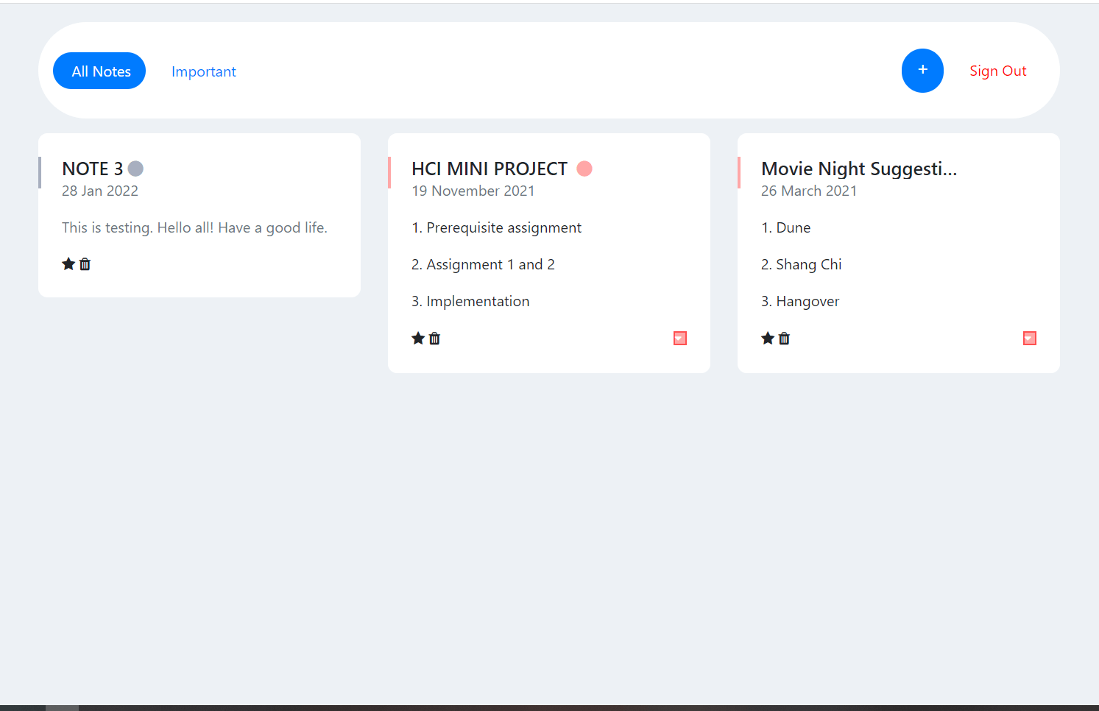Sign out of the notes app
Image resolution: width=1099 pixels, height=711 pixels.
click(998, 71)
